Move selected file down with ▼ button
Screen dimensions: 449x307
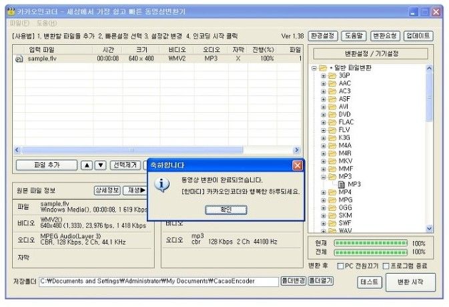pyautogui.click(x=101, y=166)
